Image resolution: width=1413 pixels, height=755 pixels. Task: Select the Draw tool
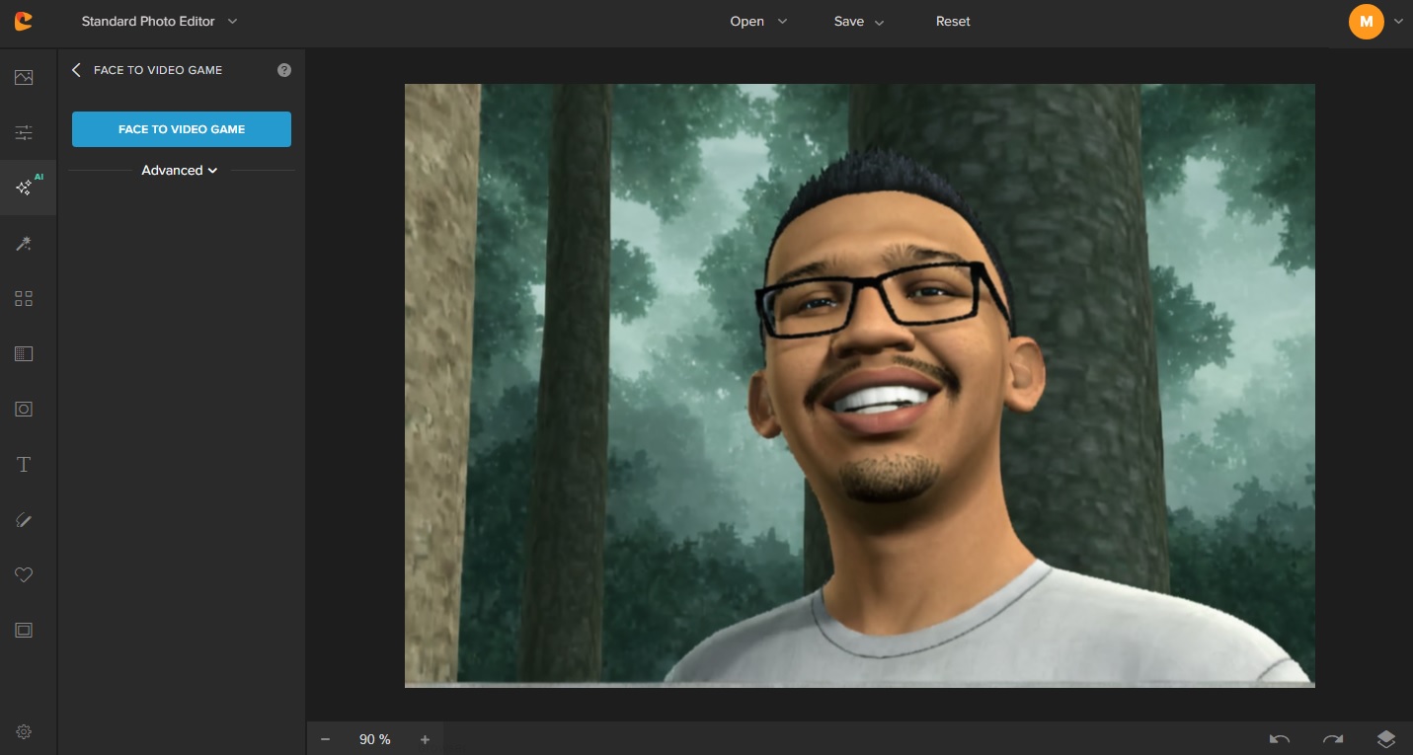24,520
